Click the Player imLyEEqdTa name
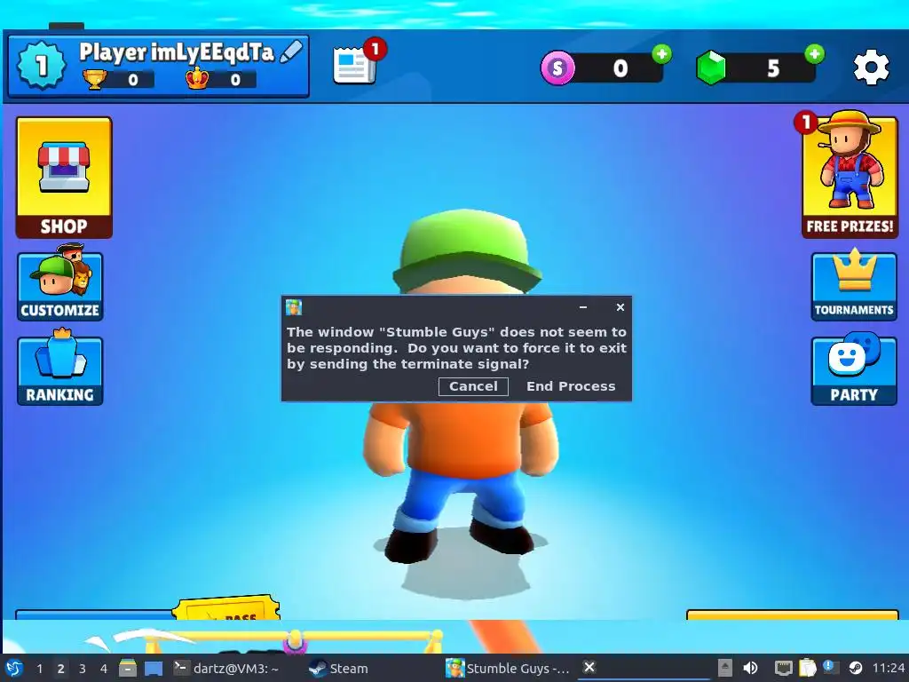Screen dimensions: 909x682 (177, 52)
